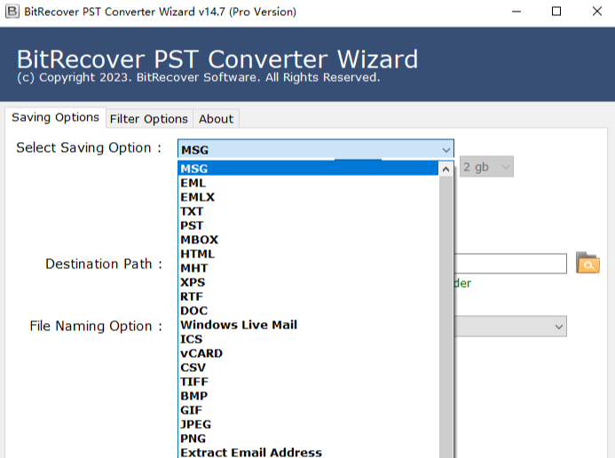Select HTML format in the list
The width and height of the screenshot is (615, 458).
pyautogui.click(x=308, y=254)
